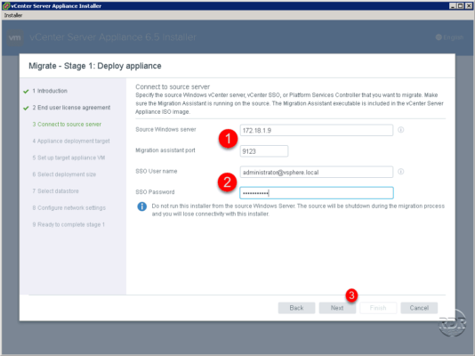Click the SSO User name field

(x=317, y=172)
